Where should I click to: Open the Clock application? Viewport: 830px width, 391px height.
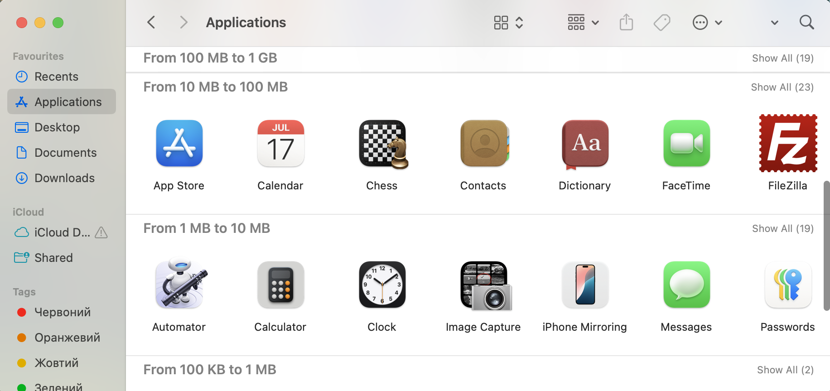coord(382,285)
